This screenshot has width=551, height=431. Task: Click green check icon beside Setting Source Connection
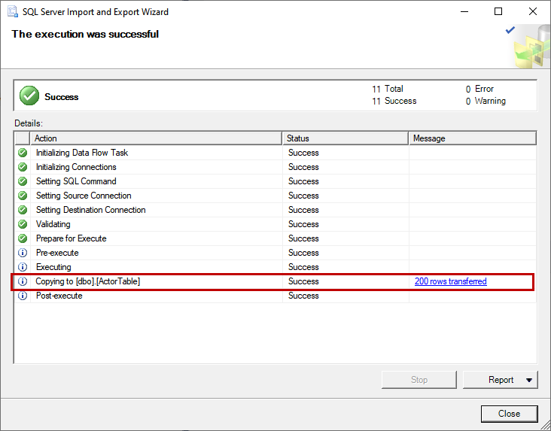click(23, 196)
